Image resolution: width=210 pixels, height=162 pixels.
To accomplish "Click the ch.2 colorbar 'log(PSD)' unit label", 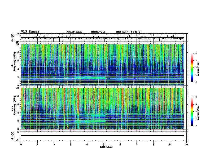I will point(199,112).
